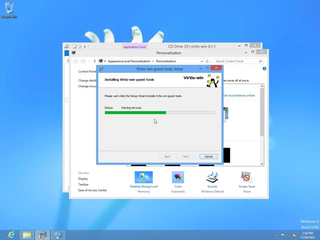Click the muted volume tray icon
The image size is (320, 240).
295,235
